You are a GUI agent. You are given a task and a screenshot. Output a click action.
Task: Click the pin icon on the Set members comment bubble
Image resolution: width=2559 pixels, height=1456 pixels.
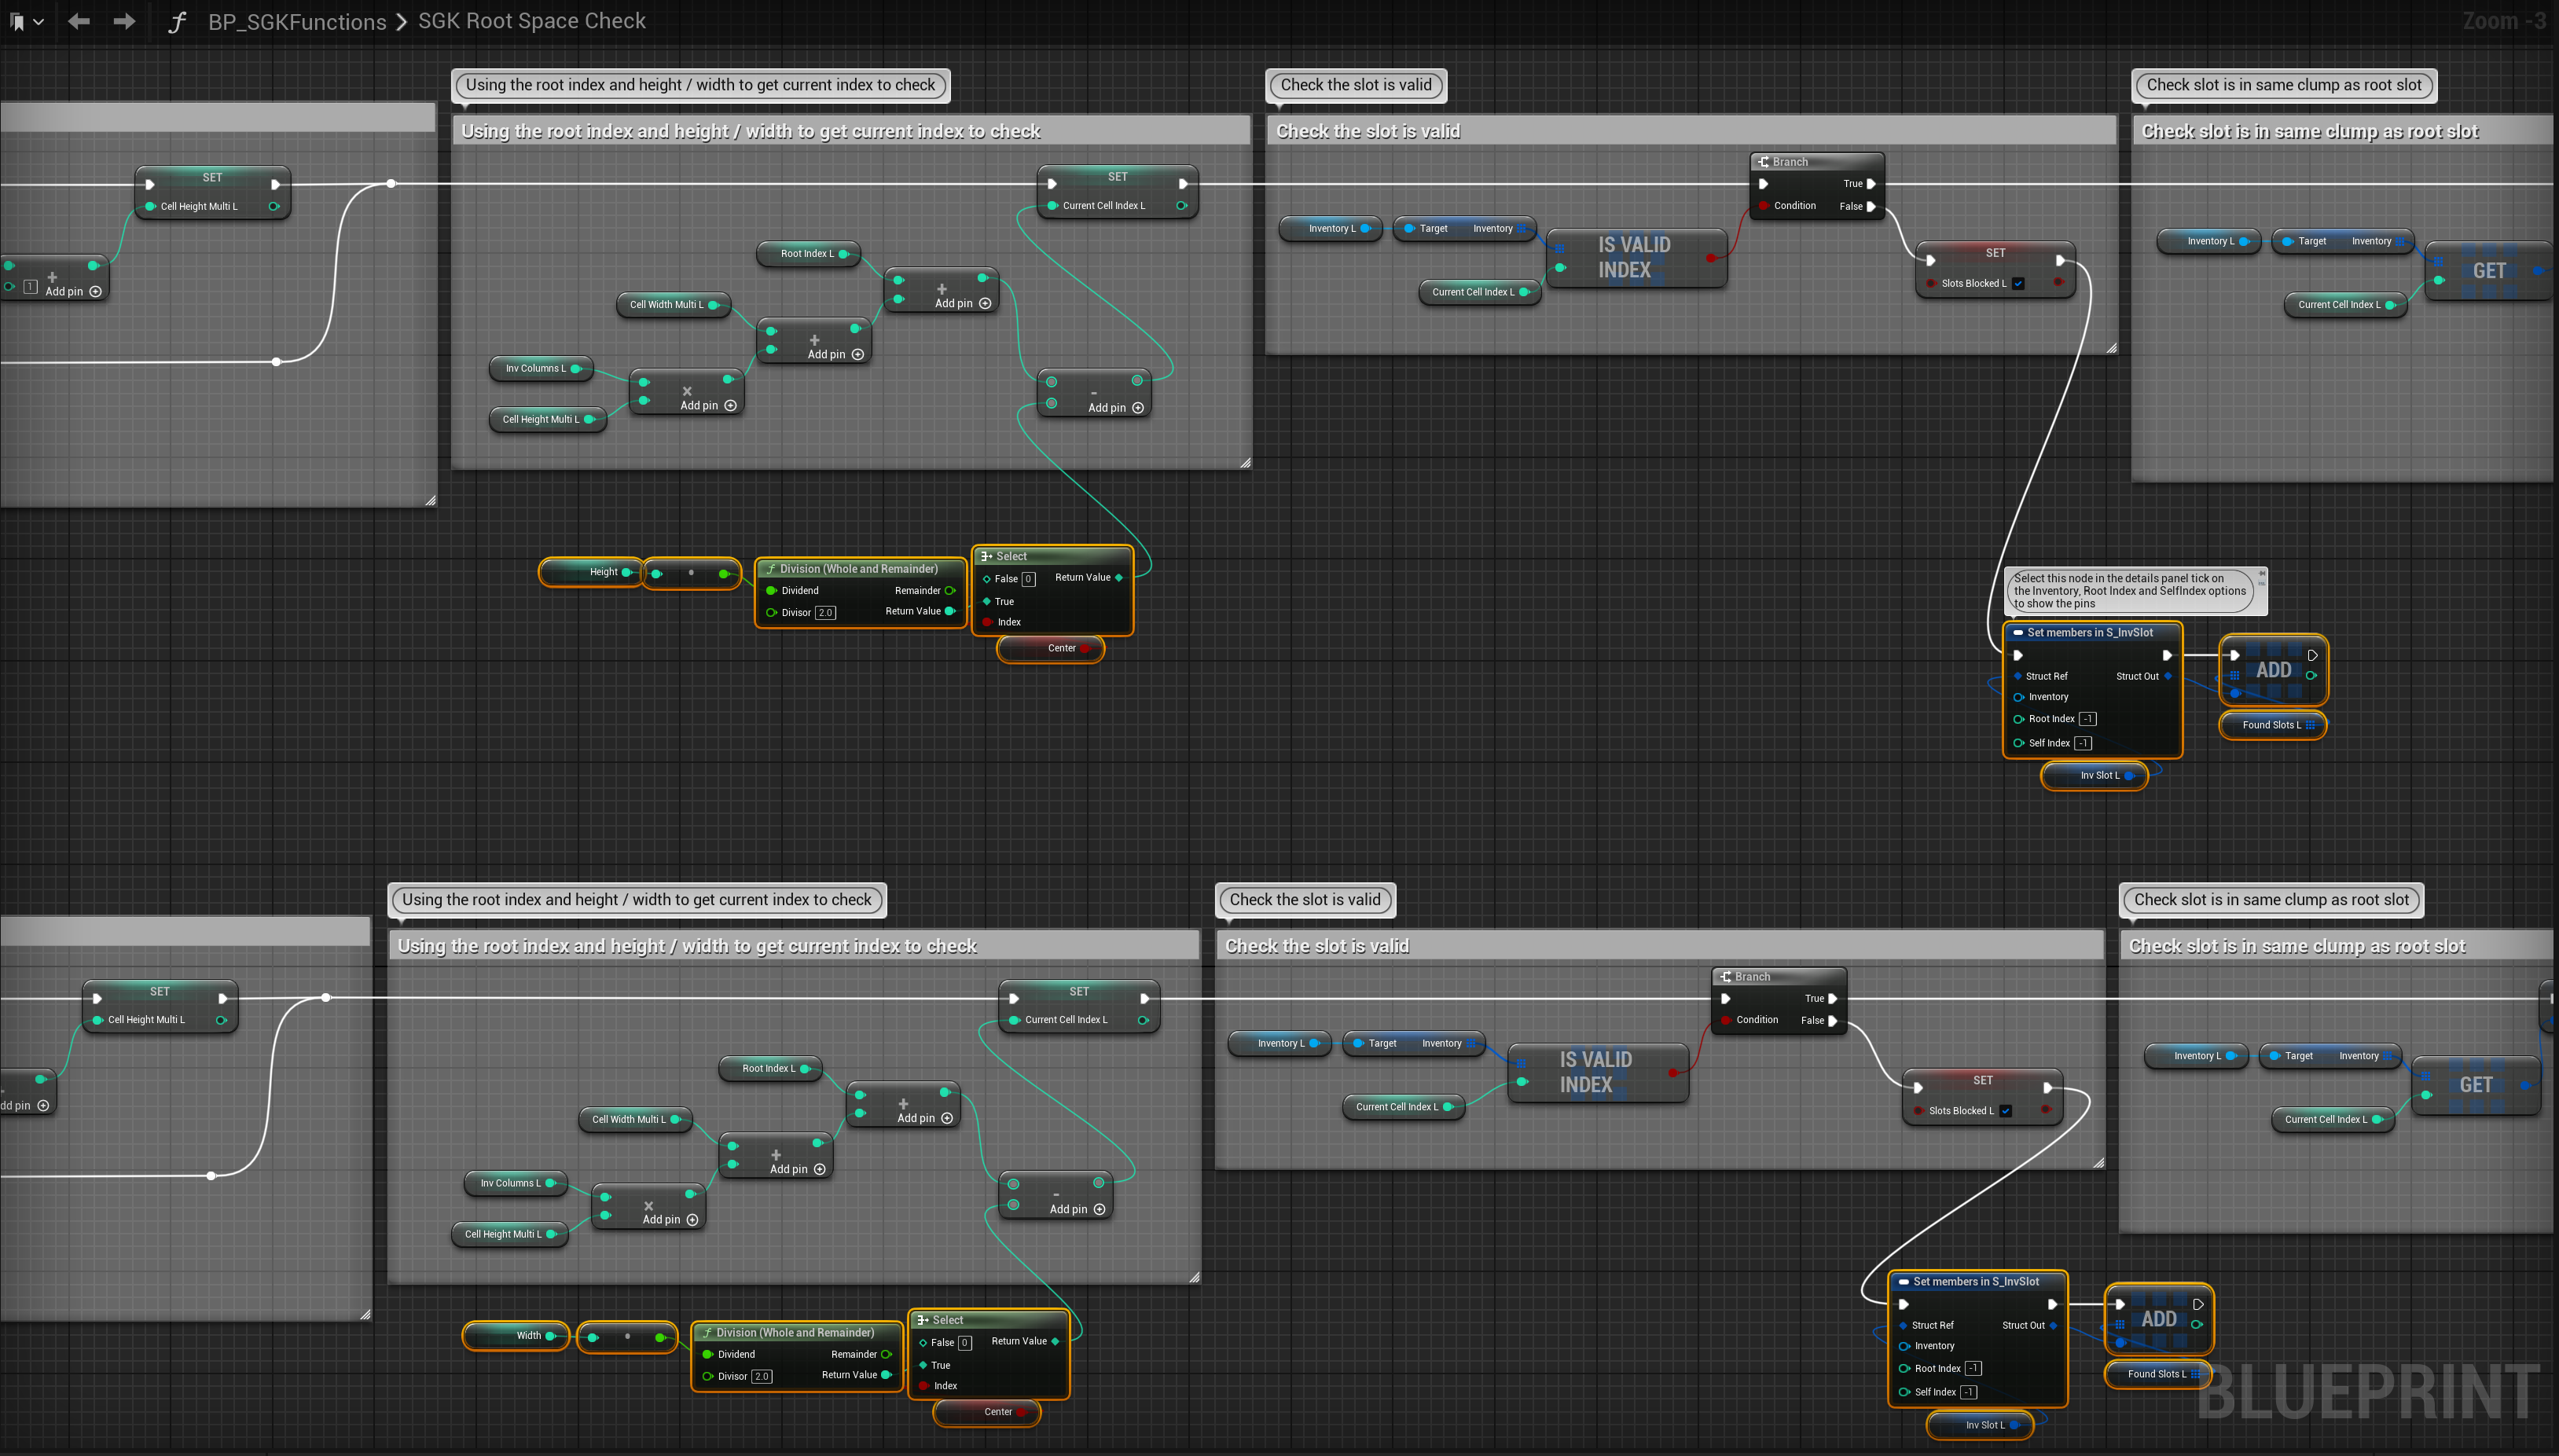tap(2261, 574)
